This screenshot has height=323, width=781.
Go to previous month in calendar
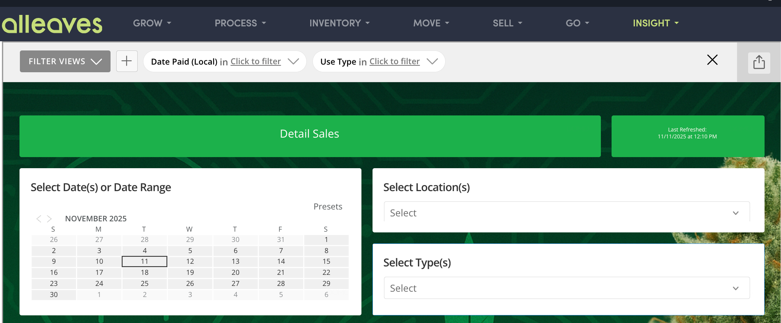point(39,219)
